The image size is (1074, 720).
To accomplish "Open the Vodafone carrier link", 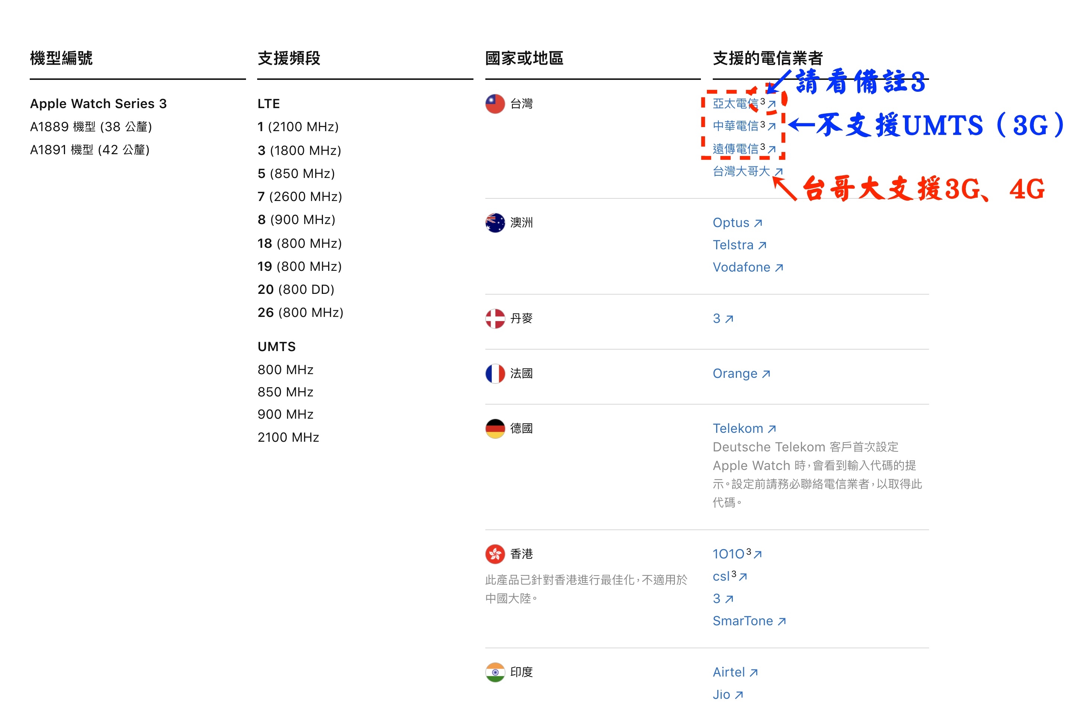I will [748, 267].
